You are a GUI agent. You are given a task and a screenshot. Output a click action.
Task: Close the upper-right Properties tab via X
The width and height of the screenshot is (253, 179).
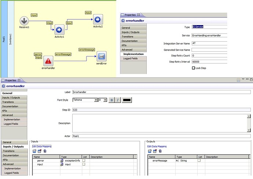point(139,15)
